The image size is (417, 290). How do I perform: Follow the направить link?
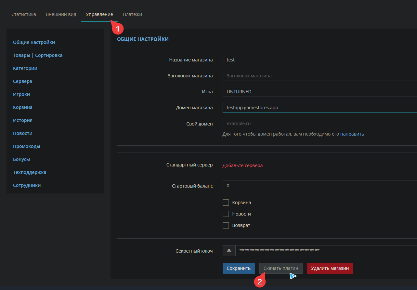coord(352,134)
